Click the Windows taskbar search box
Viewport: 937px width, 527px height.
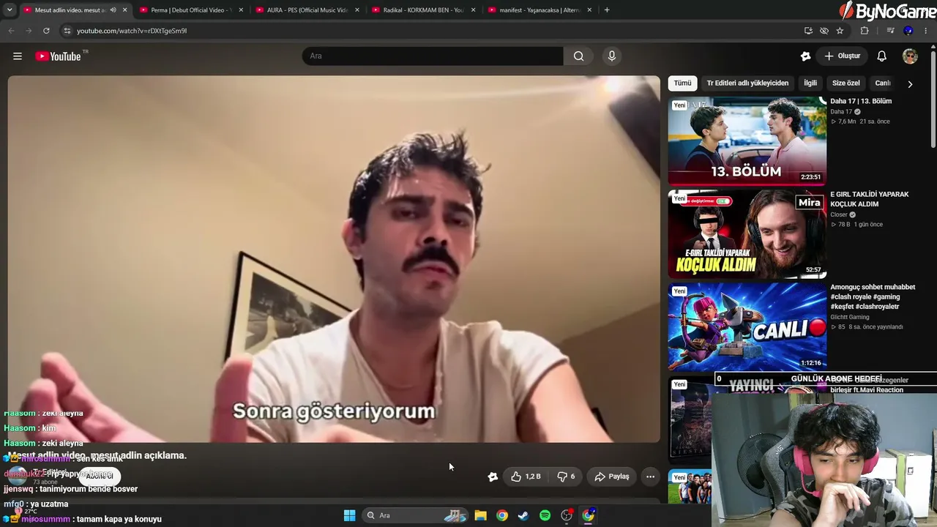point(416,515)
